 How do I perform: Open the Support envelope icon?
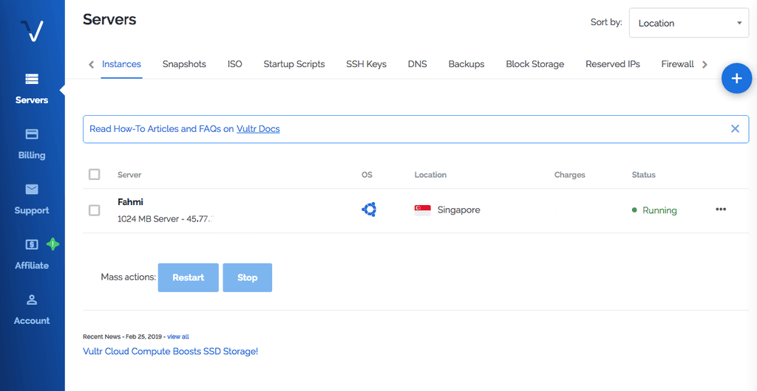coord(32,190)
